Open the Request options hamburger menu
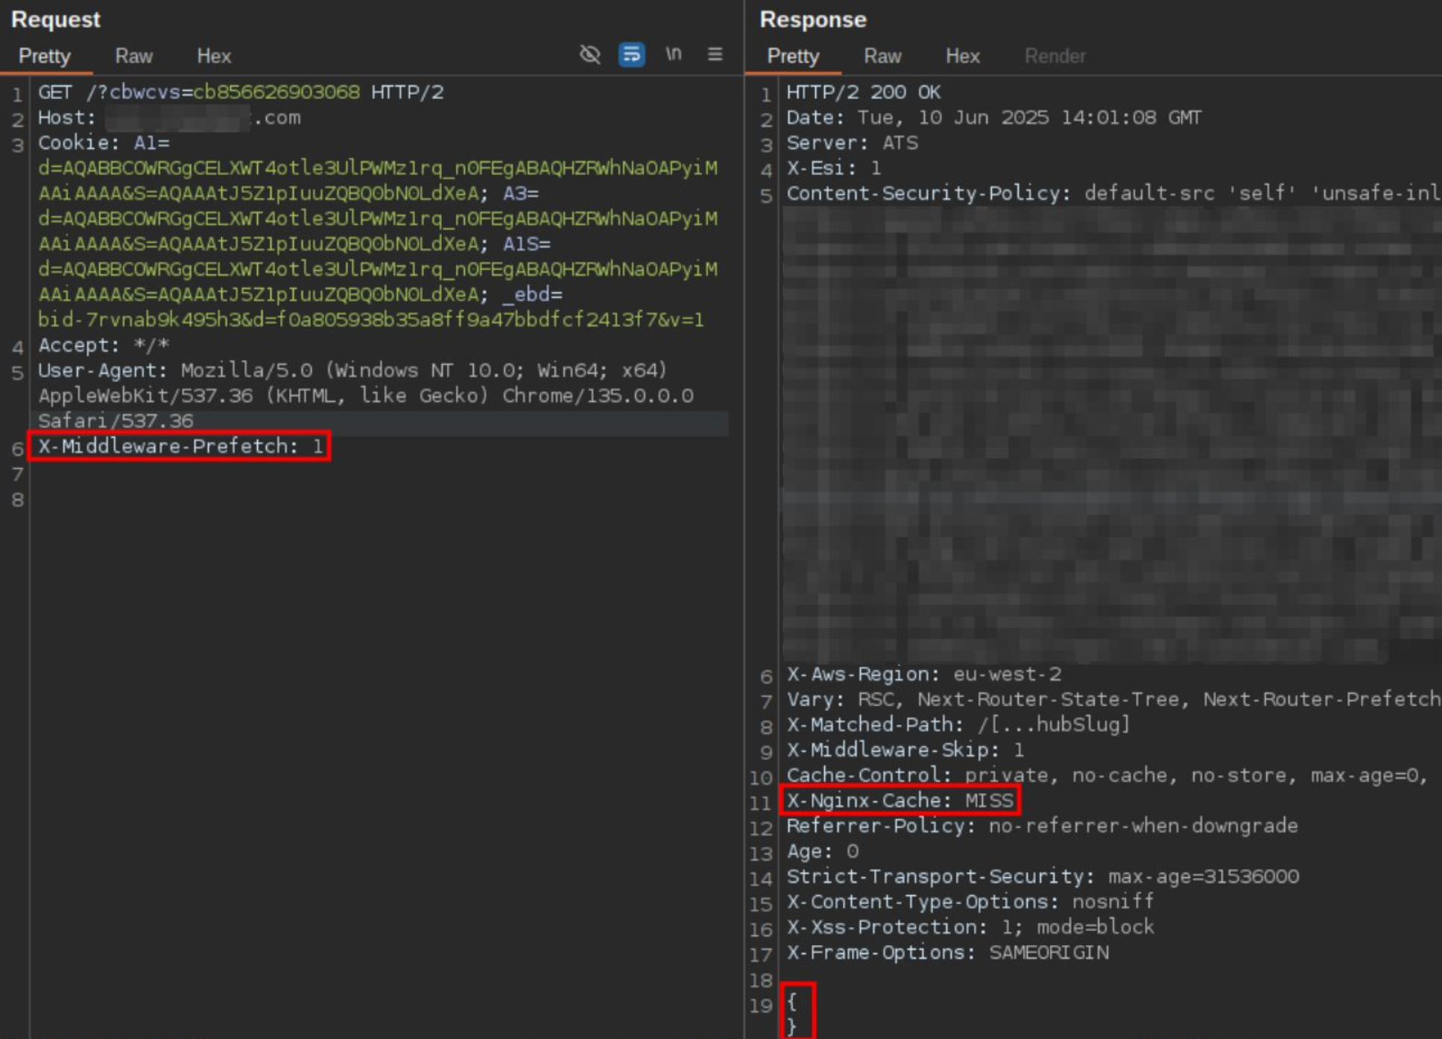This screenshot has width=1442, height=1039. (x=715, y=54)
